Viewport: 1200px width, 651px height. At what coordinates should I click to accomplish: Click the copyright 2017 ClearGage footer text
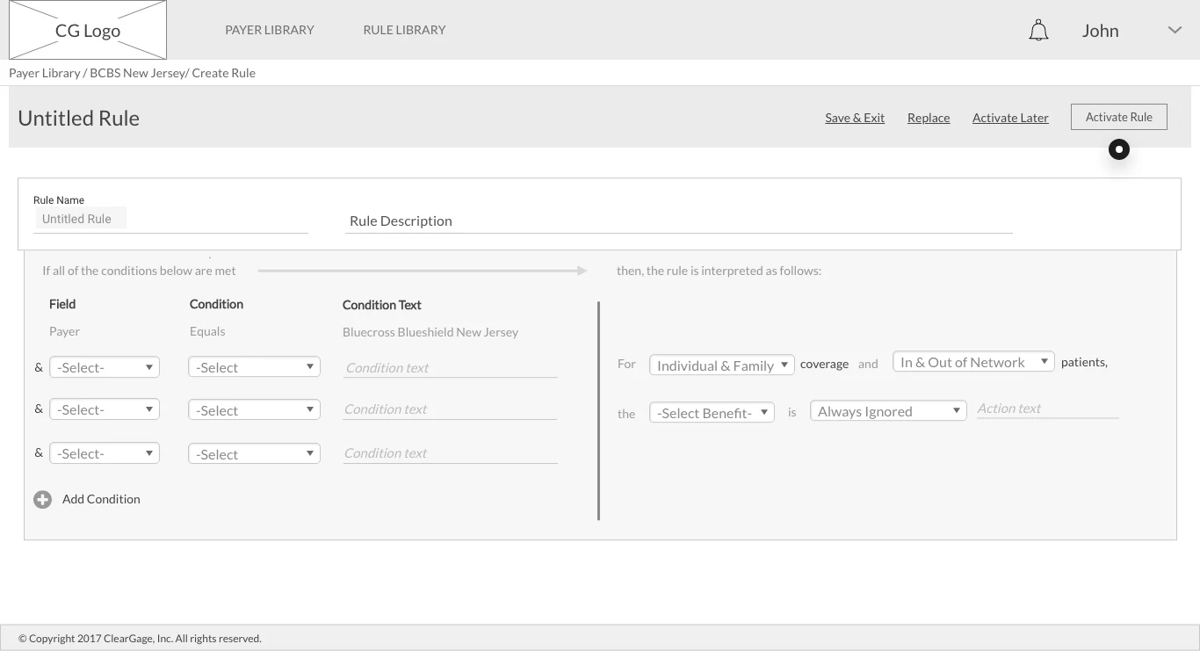point(140,639)
